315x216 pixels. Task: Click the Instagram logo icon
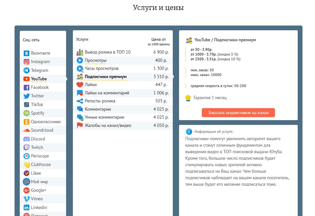click(27, 62)
